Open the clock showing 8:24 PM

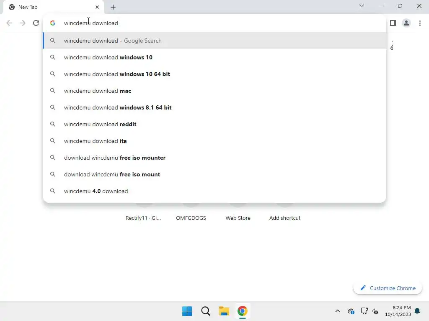click(398, 311)
